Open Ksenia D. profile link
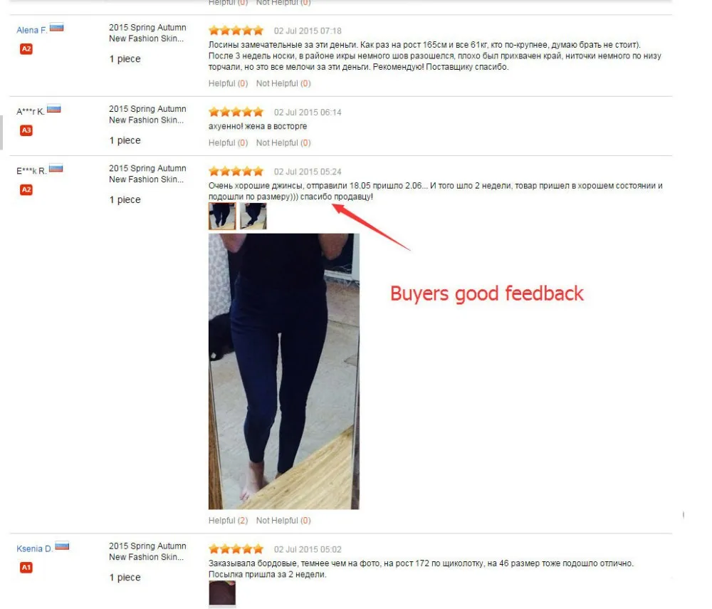This screenshot has height=609, width=712. 34,548
